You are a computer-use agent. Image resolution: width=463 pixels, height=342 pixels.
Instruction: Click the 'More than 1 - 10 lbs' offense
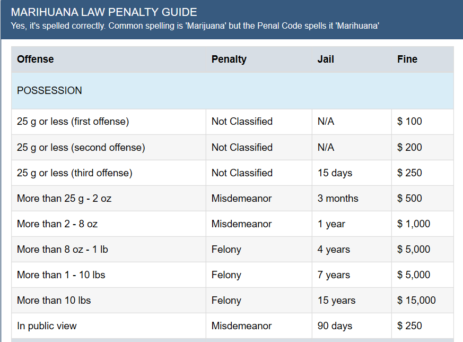(63, 275)
